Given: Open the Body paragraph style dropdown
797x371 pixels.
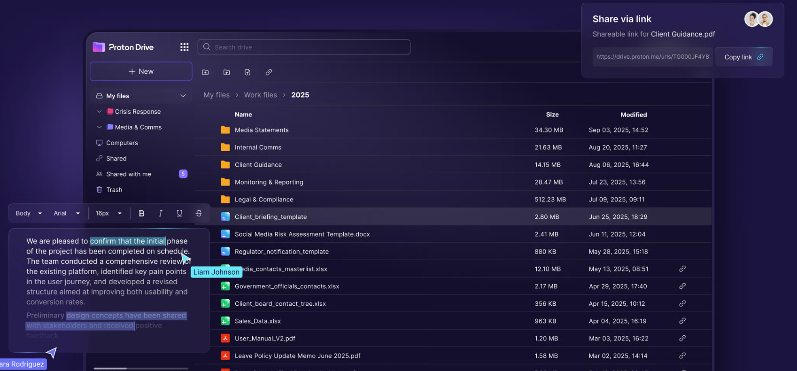Looking at the screenshot, I should (29, 213).
